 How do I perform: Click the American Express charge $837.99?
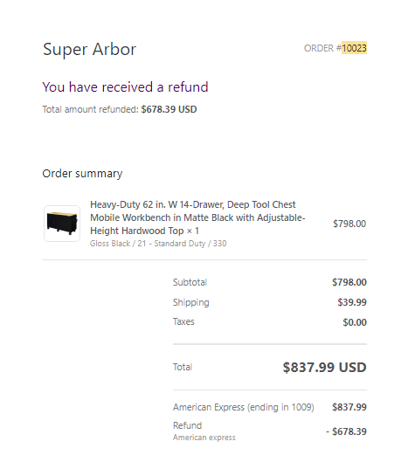pyautogui.click(x=349, y=407)
